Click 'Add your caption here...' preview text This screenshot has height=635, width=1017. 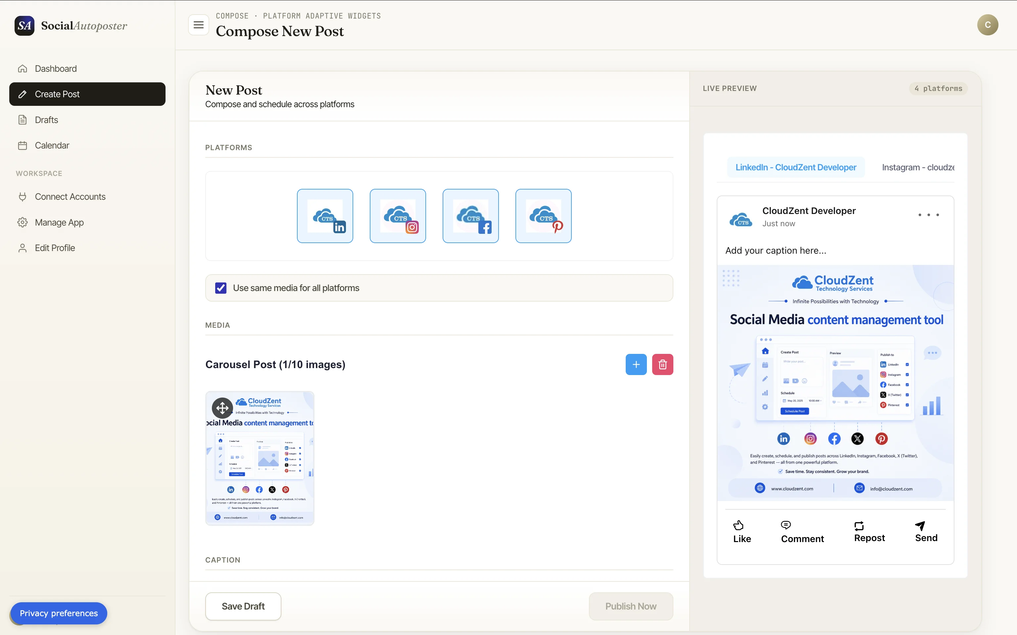click(776, 250)
